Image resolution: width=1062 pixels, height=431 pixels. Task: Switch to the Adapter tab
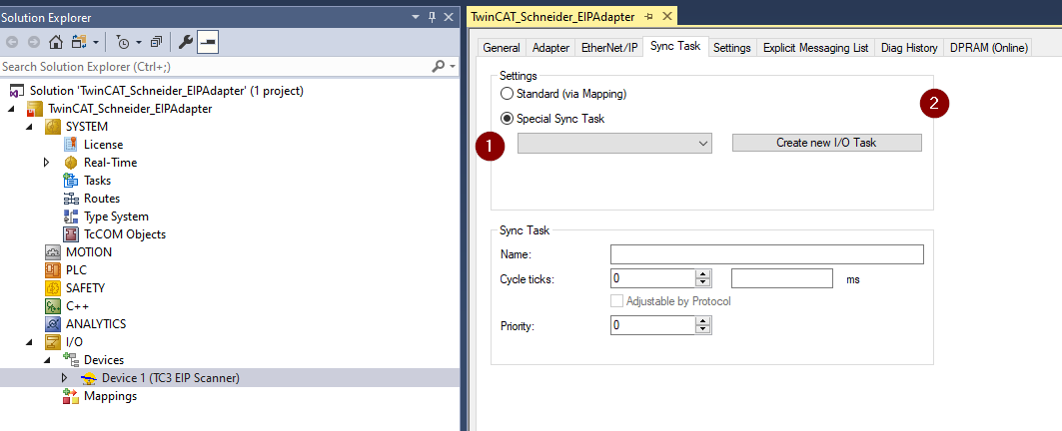[550, 47]
